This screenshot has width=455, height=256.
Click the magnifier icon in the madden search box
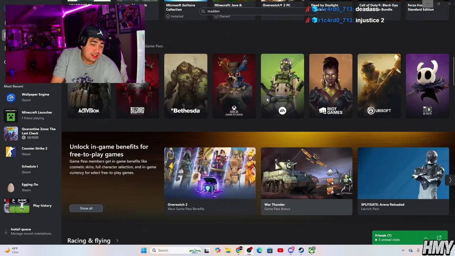coord(203,11)
